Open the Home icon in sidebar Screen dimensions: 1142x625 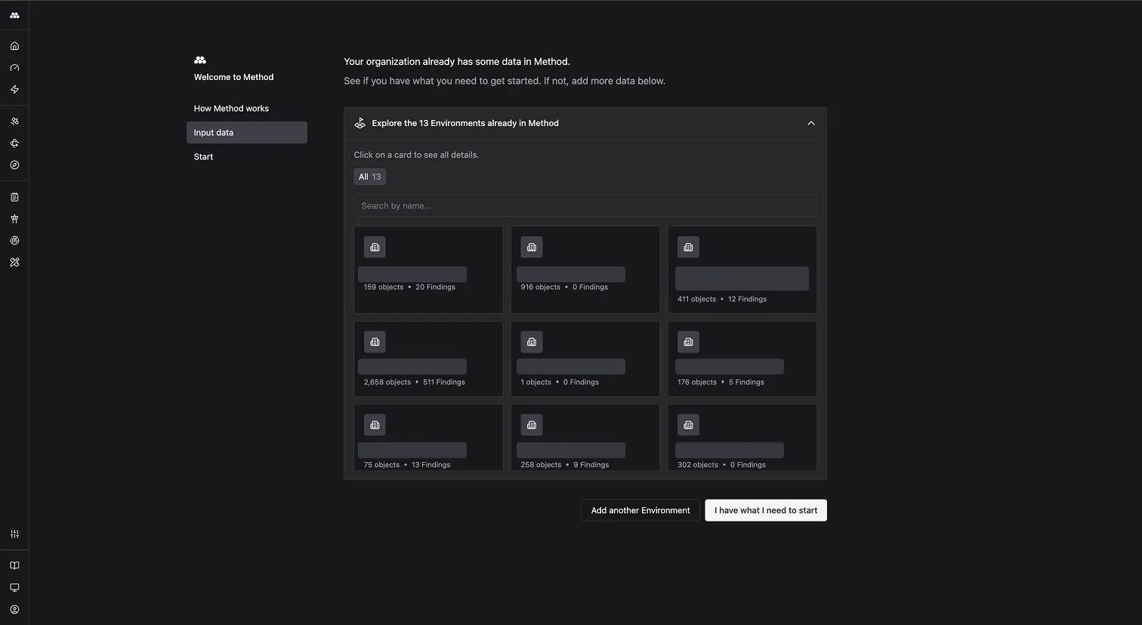(x=14, y=46)
